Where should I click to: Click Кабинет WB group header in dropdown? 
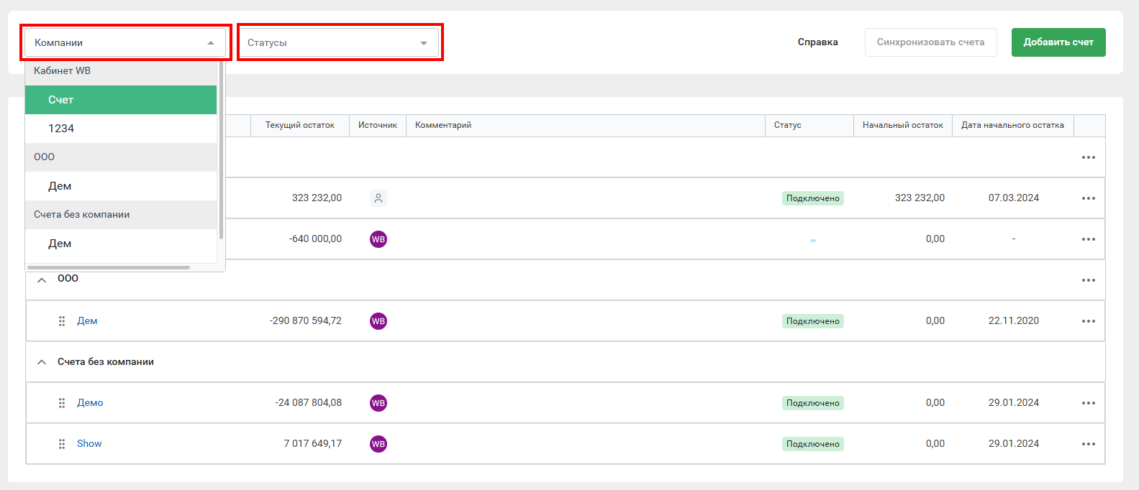pyautogui.click(x=121, y=71)
